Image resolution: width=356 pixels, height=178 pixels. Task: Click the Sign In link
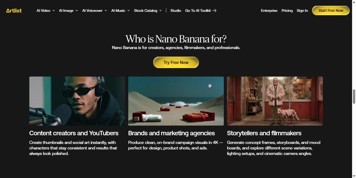(x=302, y=10)
